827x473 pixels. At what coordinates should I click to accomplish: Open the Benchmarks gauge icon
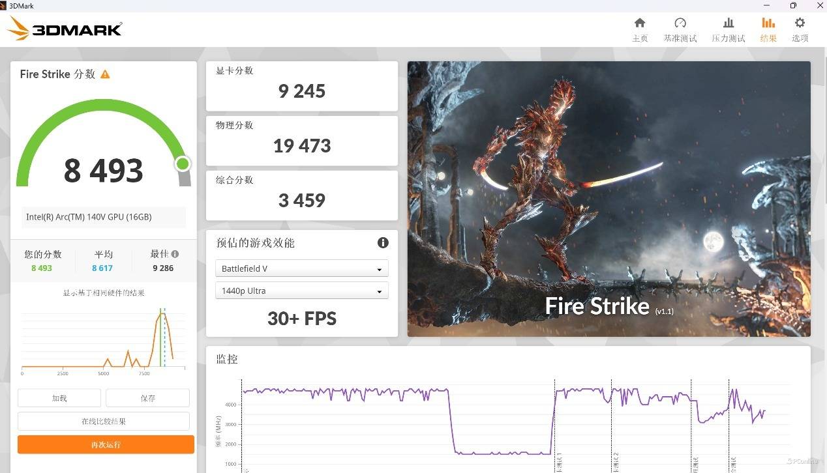coord(680,23)
